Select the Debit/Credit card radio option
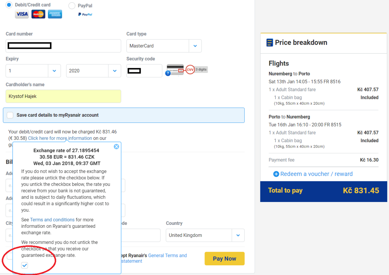The width and height of the screenshot is (389, 275). click(x=9, y=5)
